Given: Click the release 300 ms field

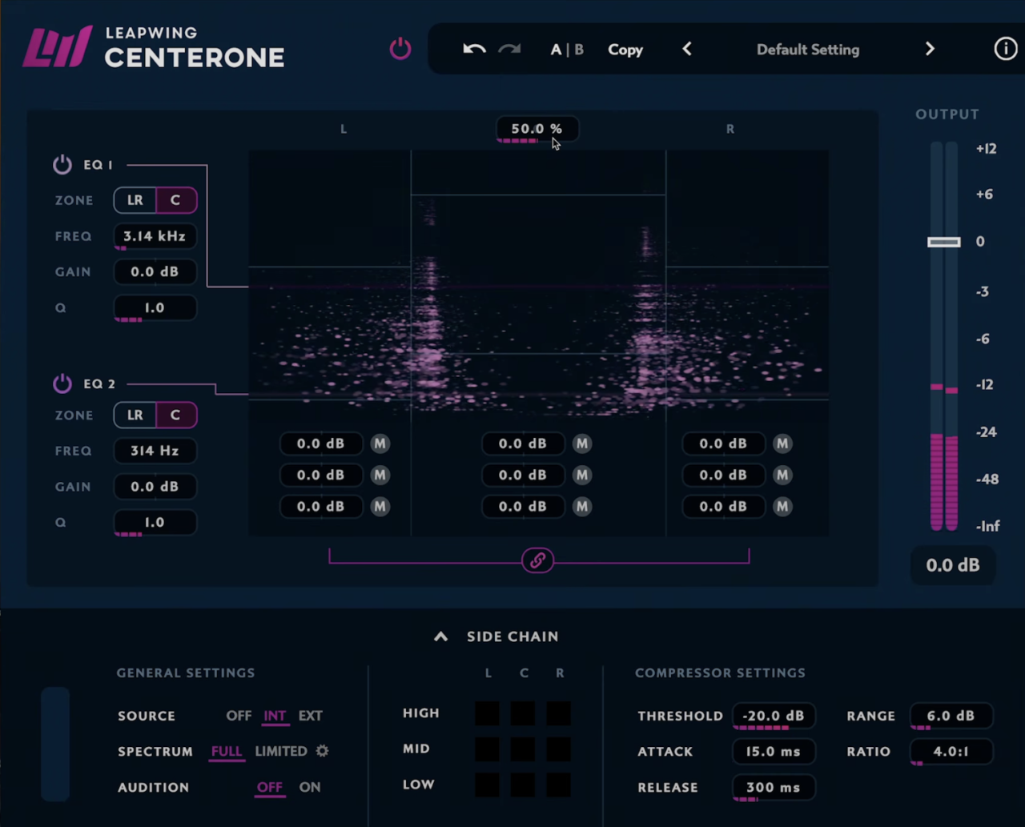Looking at the screenshot, I should tap(774, 788).
